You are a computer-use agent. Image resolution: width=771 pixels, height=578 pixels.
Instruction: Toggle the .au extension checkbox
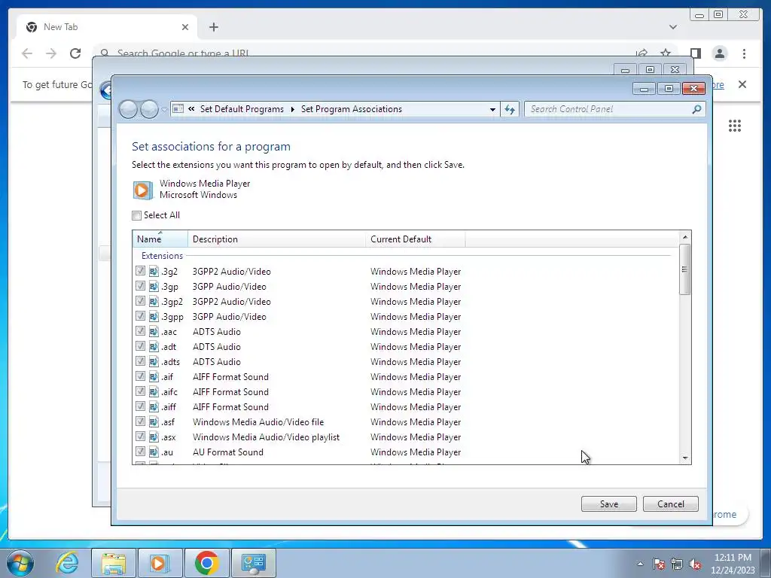[x=140, y=452]
